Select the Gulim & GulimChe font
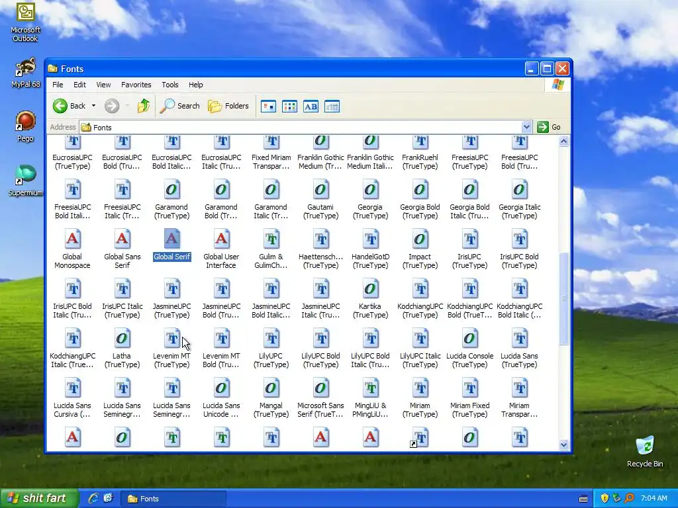 click(271, 249)
